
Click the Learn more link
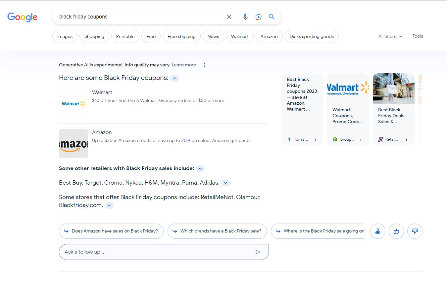(x=184, y=65)
